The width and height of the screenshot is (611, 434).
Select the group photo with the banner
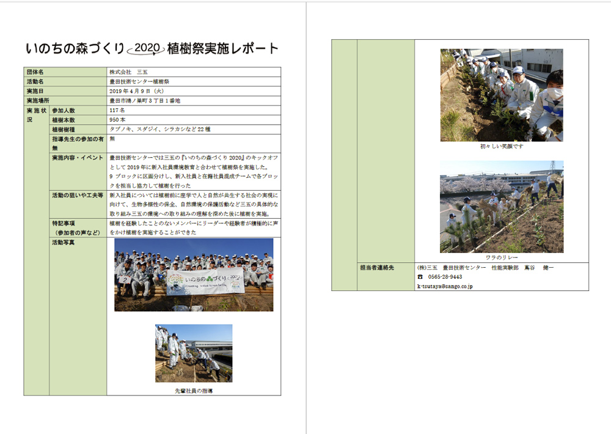[x=194, y=274]
